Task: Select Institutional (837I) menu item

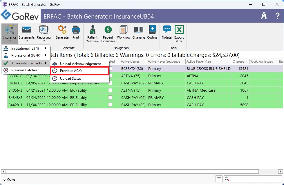Action: pos(26,48)
